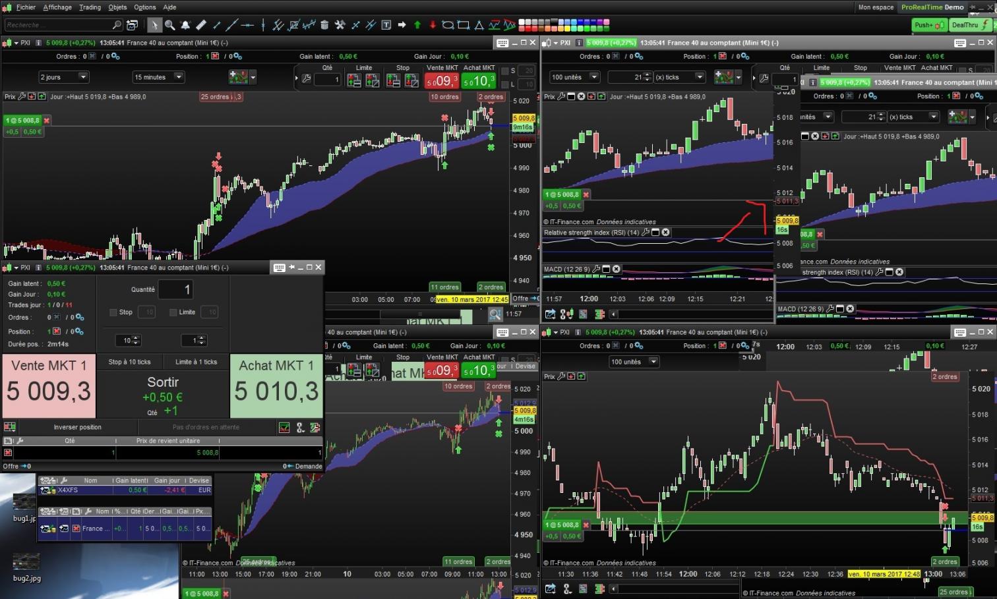This screenshot has width=997, height=599.
Task: Tick the Limite checkbox in order ticket
Action: (x=173, y=312)
